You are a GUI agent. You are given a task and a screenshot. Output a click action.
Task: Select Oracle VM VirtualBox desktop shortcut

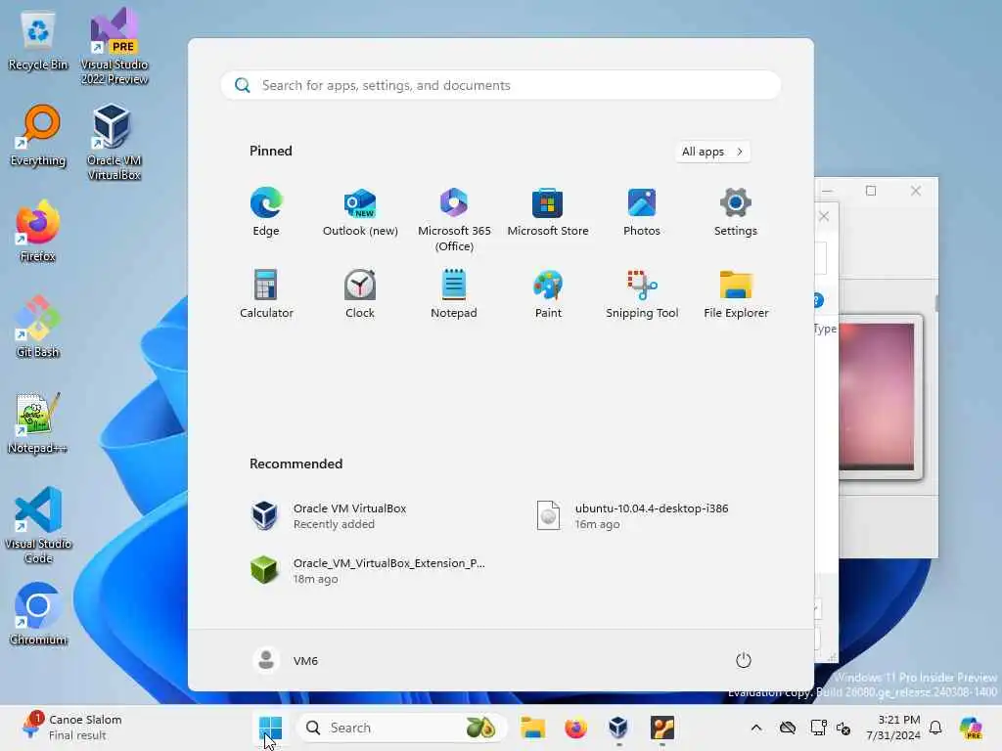coord(114,142)
